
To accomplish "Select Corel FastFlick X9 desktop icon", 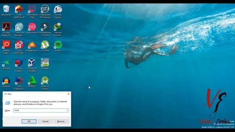I will point(19,12).
